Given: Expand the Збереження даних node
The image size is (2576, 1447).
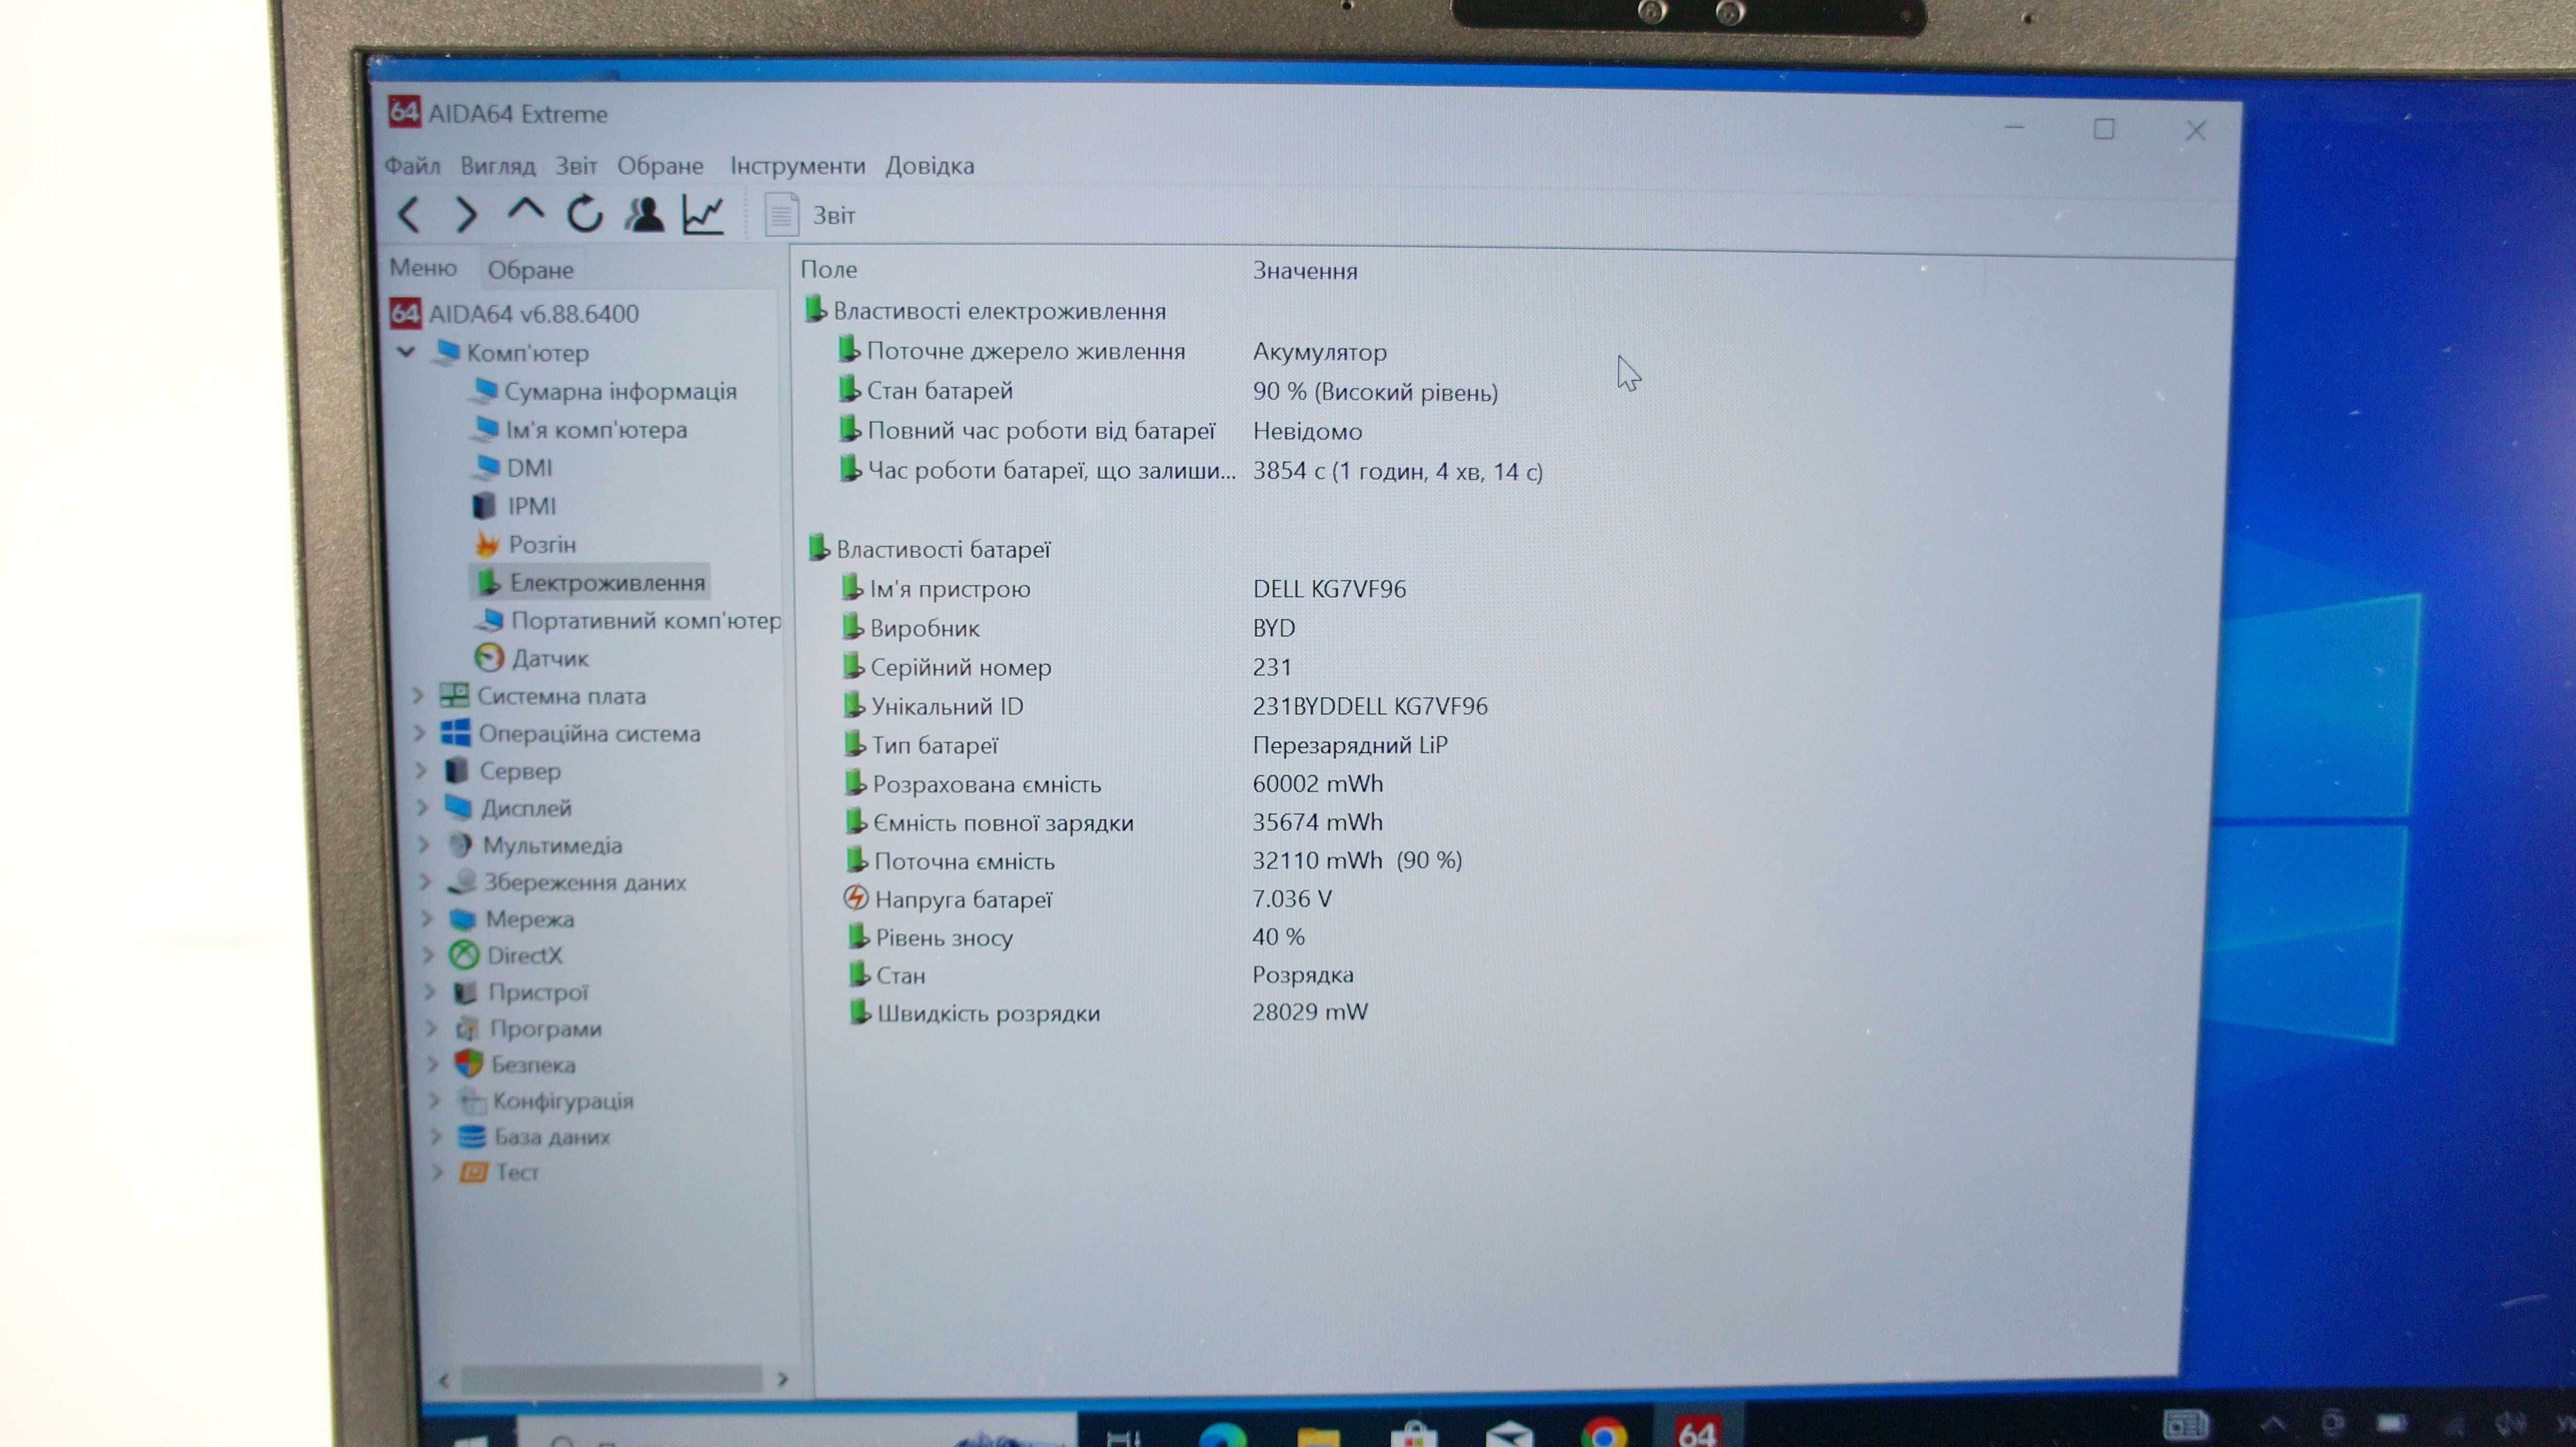Looking at the screenshot, I should (x=426, y=882).
